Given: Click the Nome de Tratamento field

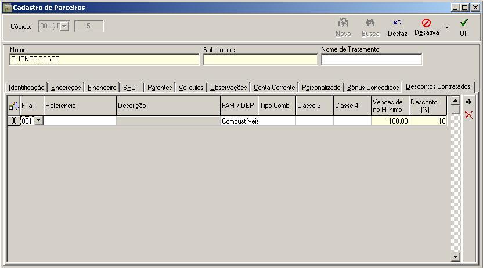Looking at the screenshot, I should point(372,59).
